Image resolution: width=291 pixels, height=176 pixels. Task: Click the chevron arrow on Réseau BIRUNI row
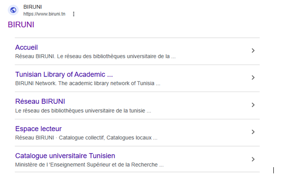pyautogui.click(x=253, y=105)
